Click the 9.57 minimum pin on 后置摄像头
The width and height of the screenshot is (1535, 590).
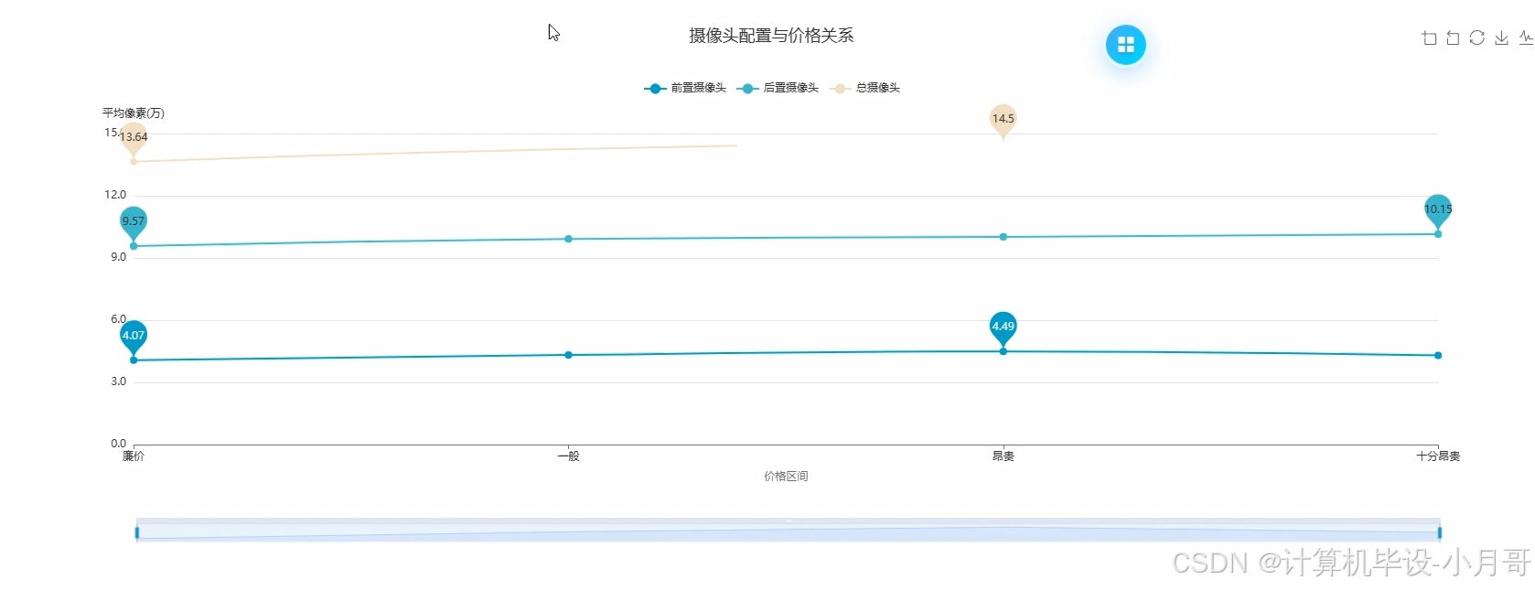pyautogui.click(x=134, y=222)
